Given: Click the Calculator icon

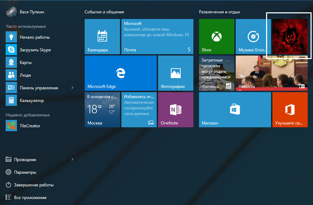Looking at the screenshot, I should pyautogui.click(x=11, y=100).
